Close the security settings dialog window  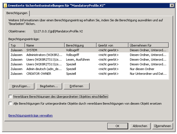pyautogui.click(x=171, y=5)
